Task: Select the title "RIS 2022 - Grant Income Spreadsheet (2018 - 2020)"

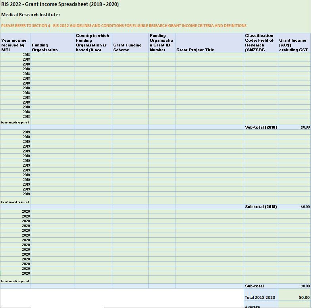Action: click(60, 4)
